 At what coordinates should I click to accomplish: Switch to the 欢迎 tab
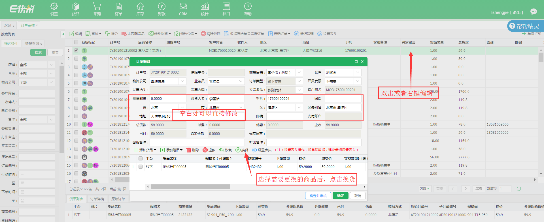[x=9, y=25]
